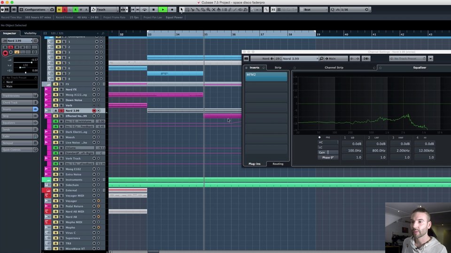Expand the Fader inspector section
Screen dimensions: 451x253
point(20,136)
